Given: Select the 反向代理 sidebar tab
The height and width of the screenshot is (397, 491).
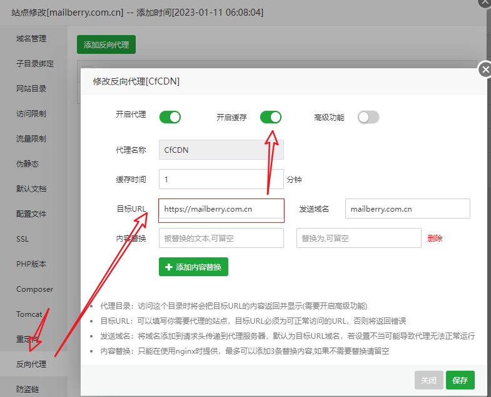Looking at the screenshot, I should [x=31, y=364].
